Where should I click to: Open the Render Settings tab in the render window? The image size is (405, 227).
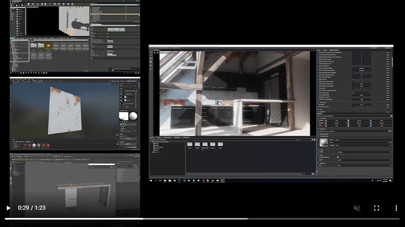[x=333, y=50]
